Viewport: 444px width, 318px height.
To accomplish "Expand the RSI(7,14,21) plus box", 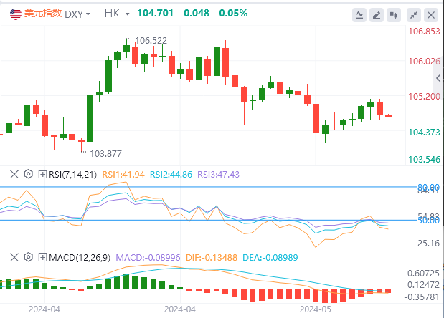I will pyautogui.click(x=42, y=173).
